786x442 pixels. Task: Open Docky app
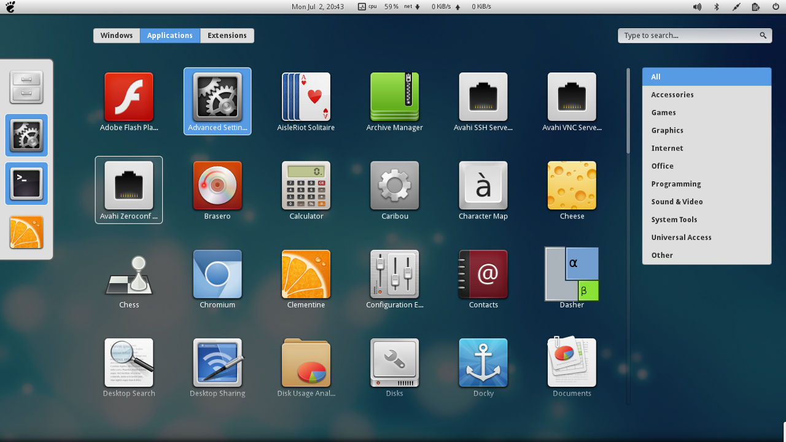coord(483,367)
